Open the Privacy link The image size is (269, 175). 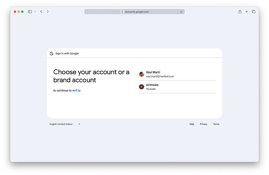click(204, 124)
